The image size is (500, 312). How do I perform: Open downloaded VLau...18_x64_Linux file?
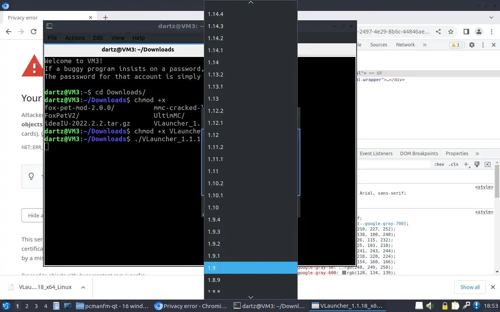point(45,287)
